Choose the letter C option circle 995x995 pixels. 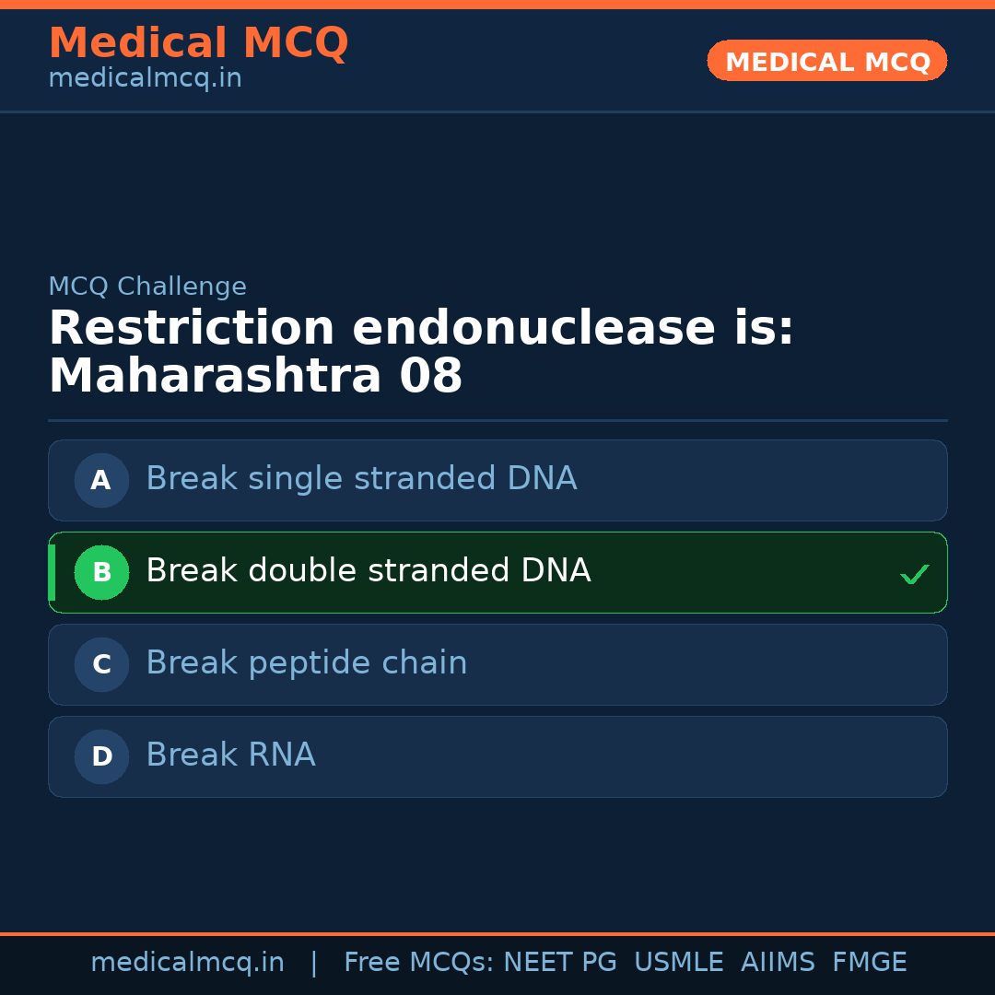point(101,664)
